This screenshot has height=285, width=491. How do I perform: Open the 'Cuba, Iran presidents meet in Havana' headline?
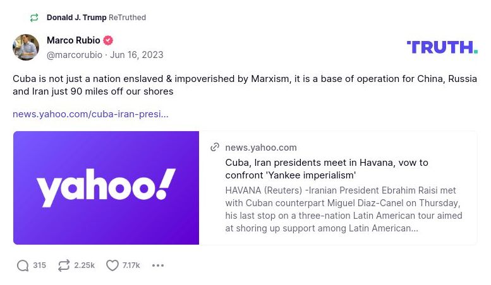(327, 168)
